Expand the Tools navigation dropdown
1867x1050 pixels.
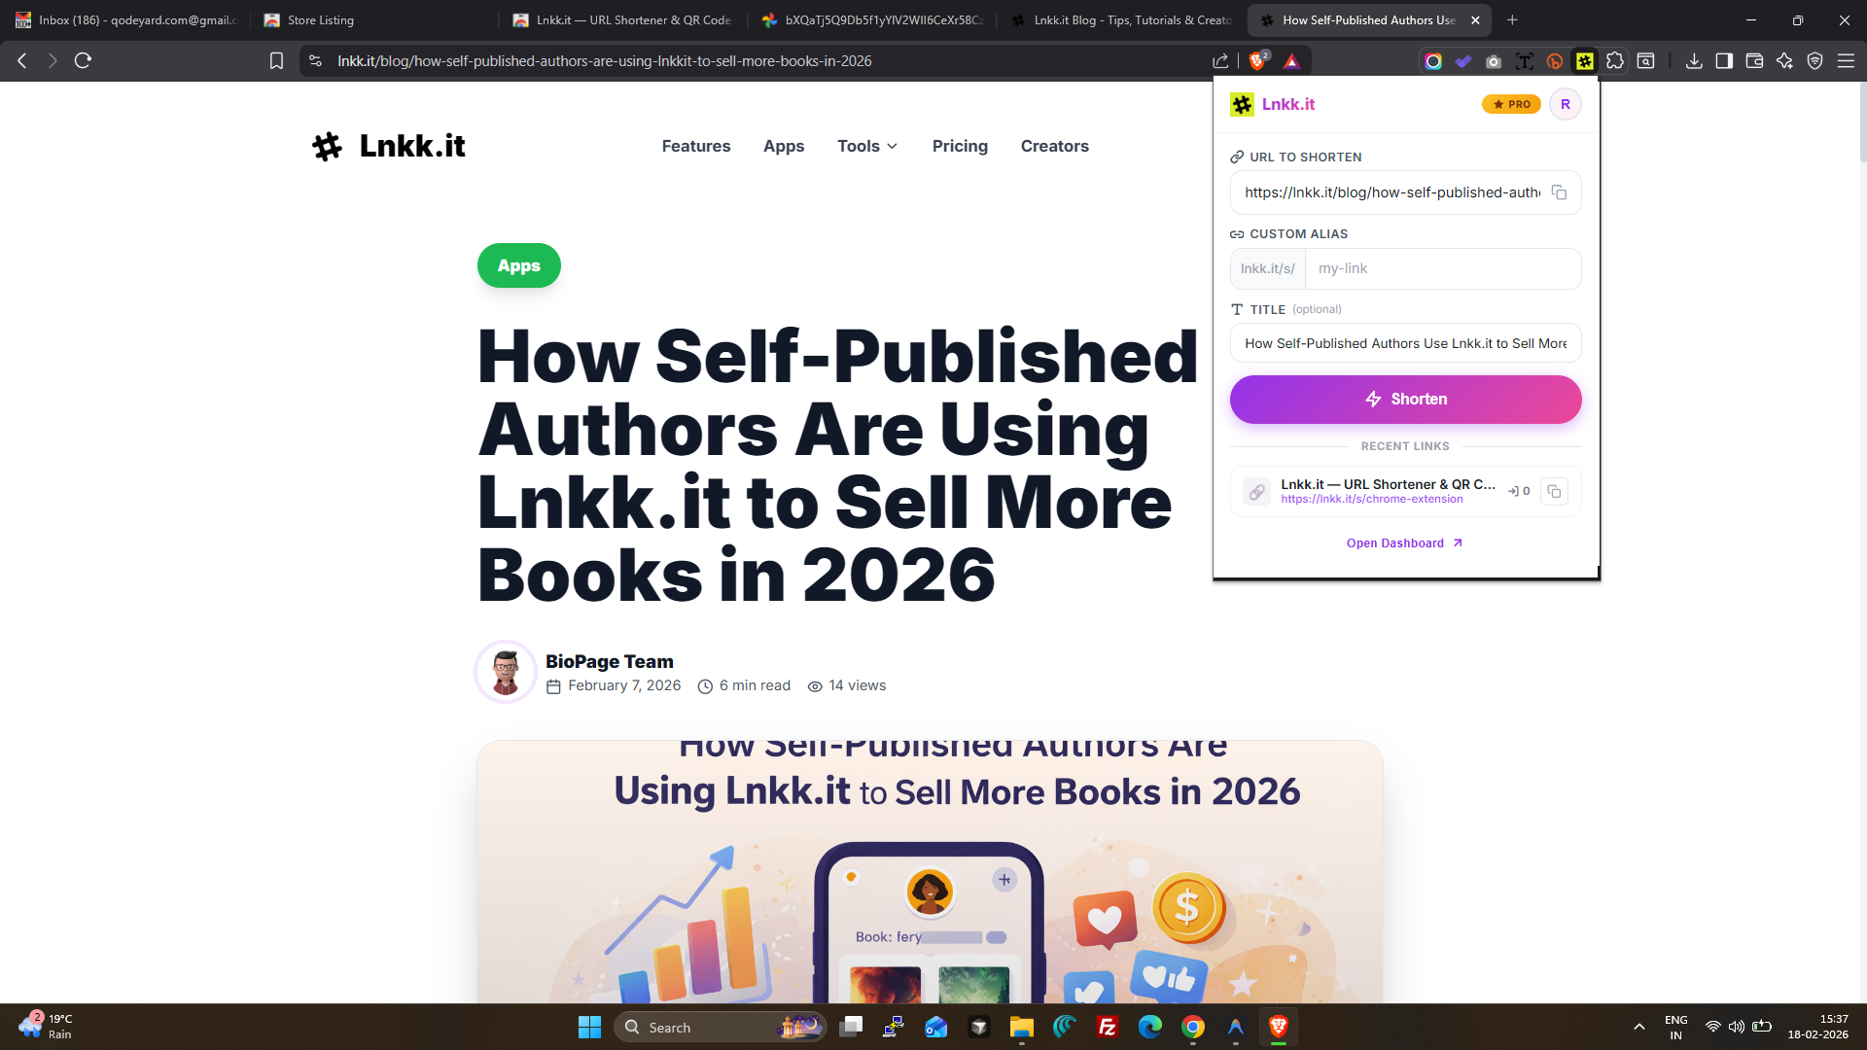(867, 146)
